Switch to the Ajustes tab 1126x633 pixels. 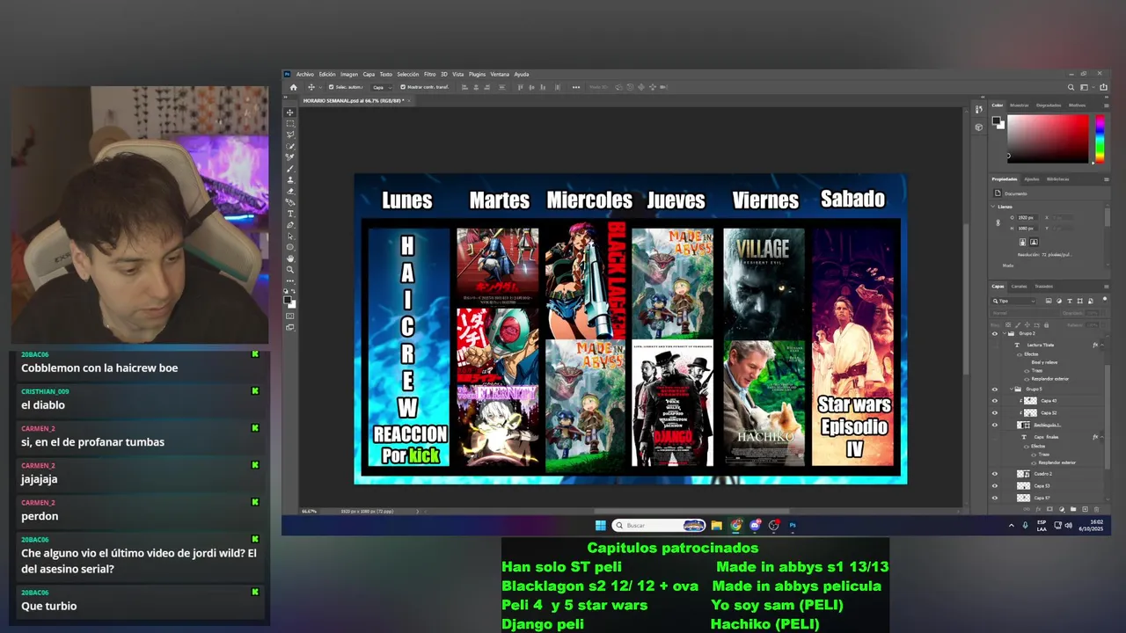[1032, 179]
